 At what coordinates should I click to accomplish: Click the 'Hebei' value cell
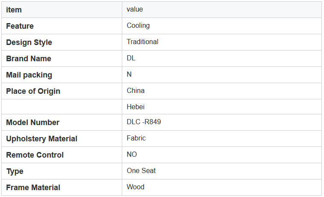[x=222, y=107]
